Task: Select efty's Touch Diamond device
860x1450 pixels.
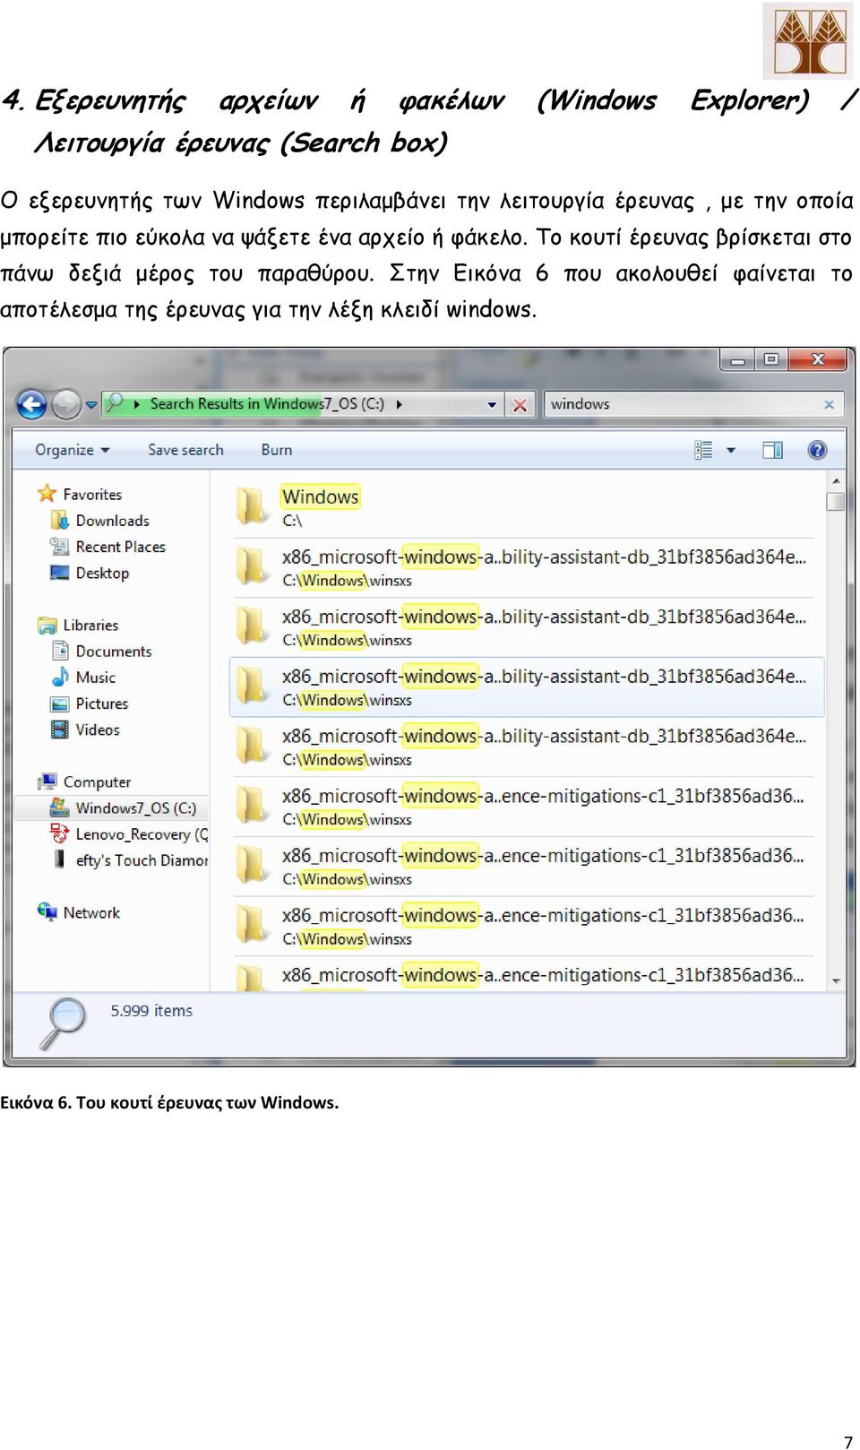Action: click(x=141, y=860)
